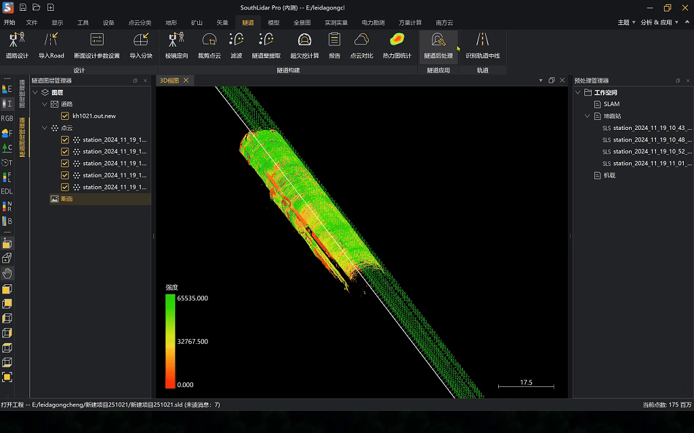This screenshot has height=433, width=694.
Task: Collapse the 点云 tree node
Action: [x=45, y=128]
